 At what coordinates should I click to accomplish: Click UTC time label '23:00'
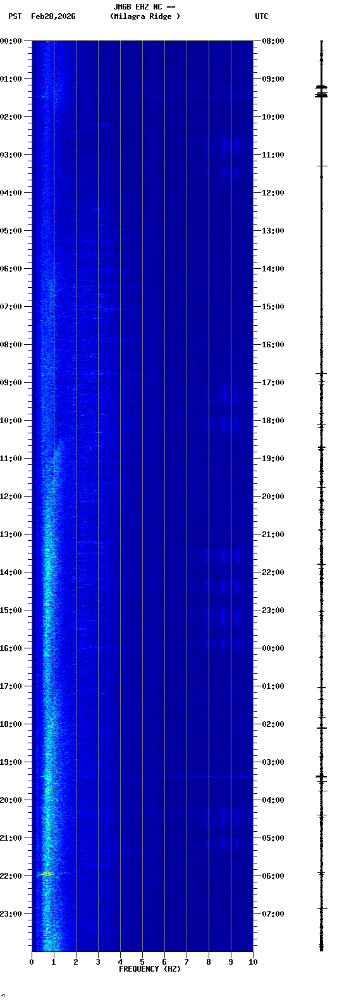tap(273, 610)
